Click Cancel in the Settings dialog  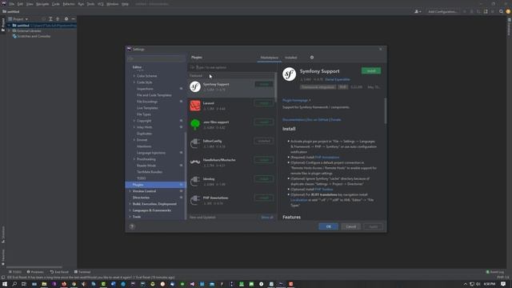coord(350,226)
